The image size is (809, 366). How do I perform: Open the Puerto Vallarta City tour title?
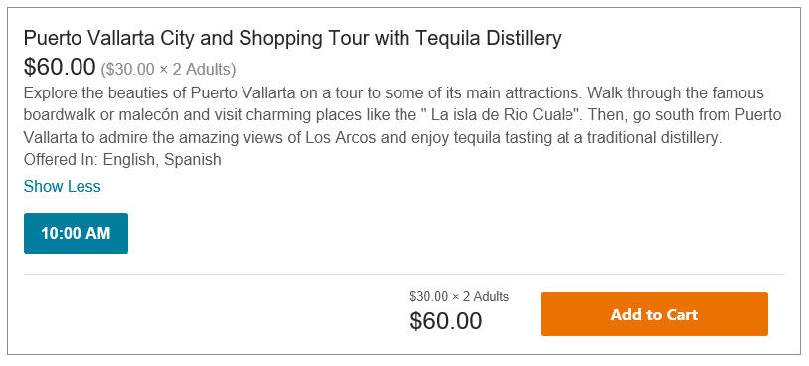tap(292, 38)
